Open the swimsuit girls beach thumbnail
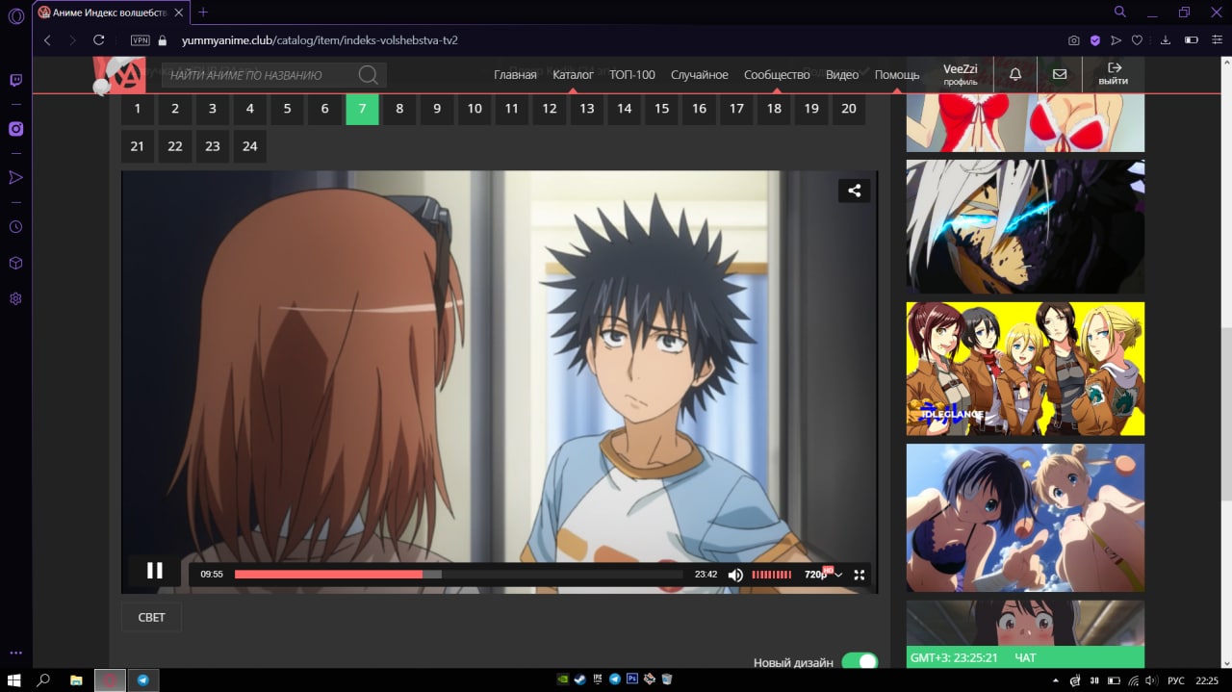The image size is (1232, 692). tap(1025, 518)
